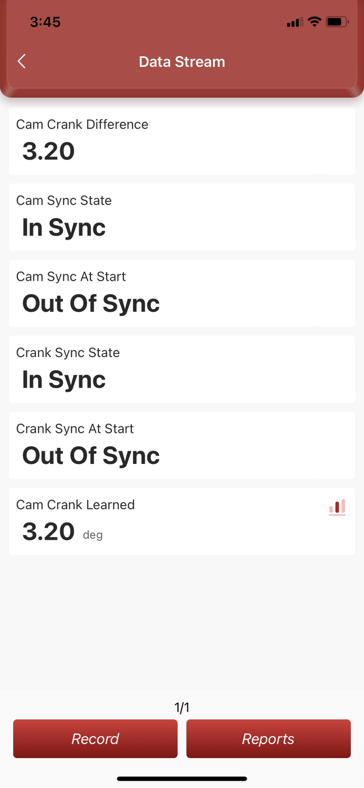Tap the Wi-Fi status icon
This screenshot has height=788, width=364.
click(x=314, y=22)
